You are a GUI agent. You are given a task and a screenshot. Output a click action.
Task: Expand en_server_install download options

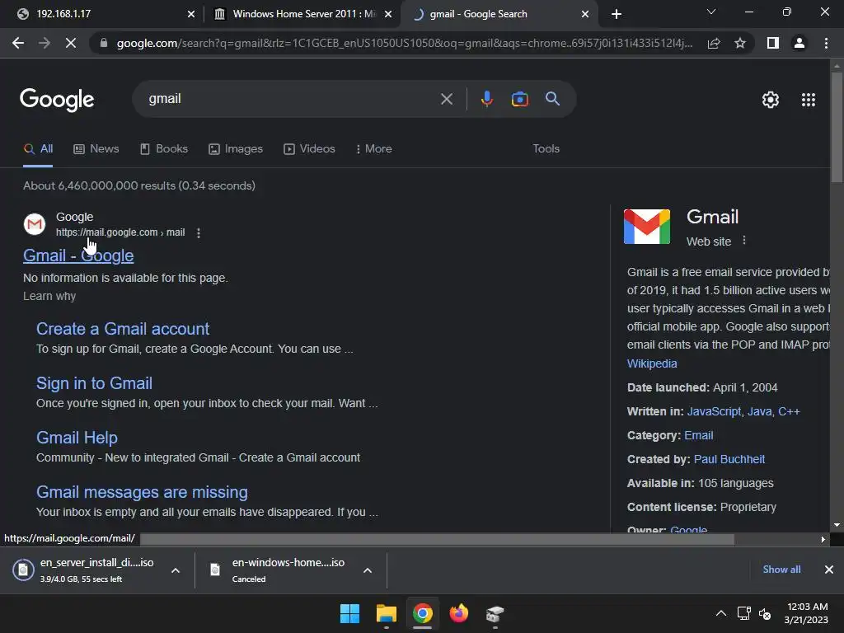click(x=176, y=570)
